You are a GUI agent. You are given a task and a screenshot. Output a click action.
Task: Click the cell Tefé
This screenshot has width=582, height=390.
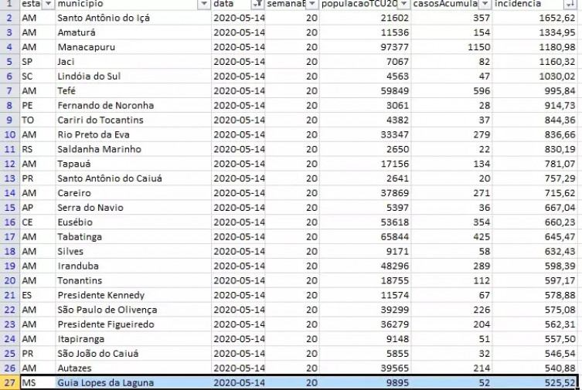point(134,91)
